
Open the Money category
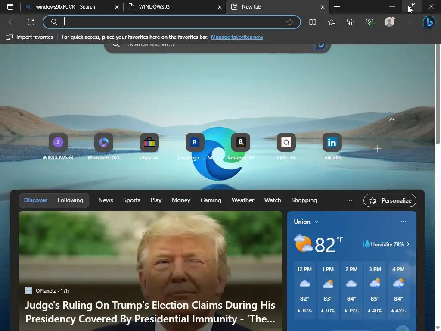181,200
